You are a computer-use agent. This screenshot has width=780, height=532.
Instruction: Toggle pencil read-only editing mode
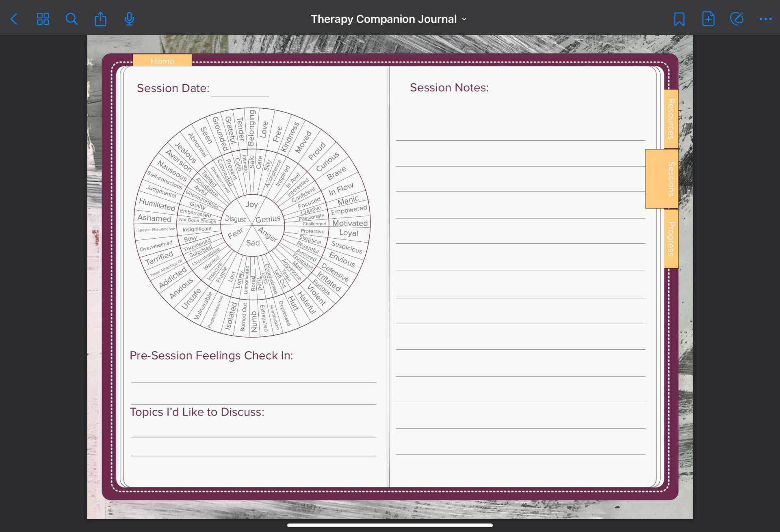(x=737, y=19)
